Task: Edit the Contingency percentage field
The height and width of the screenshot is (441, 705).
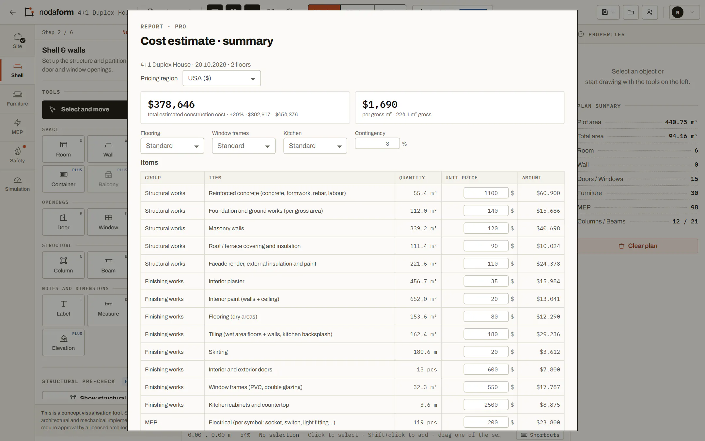Action: pos(377,143)
